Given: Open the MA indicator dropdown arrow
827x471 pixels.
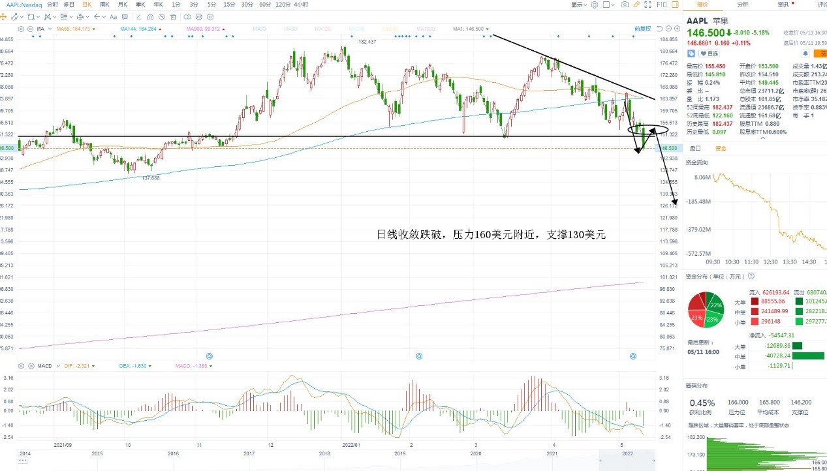Looking at the screenshot, I should 50,29.
